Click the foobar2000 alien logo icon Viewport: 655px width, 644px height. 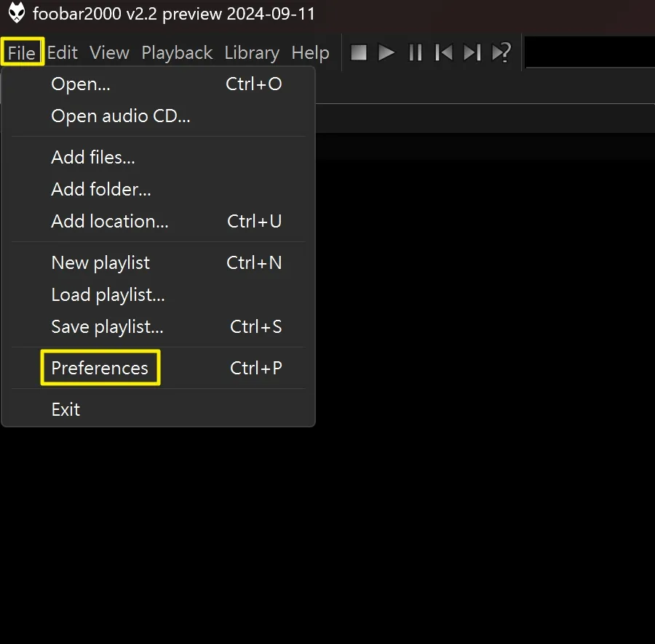(x=17, y=13)
